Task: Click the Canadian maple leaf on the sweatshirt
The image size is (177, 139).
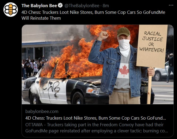Action: click(124, 71)
